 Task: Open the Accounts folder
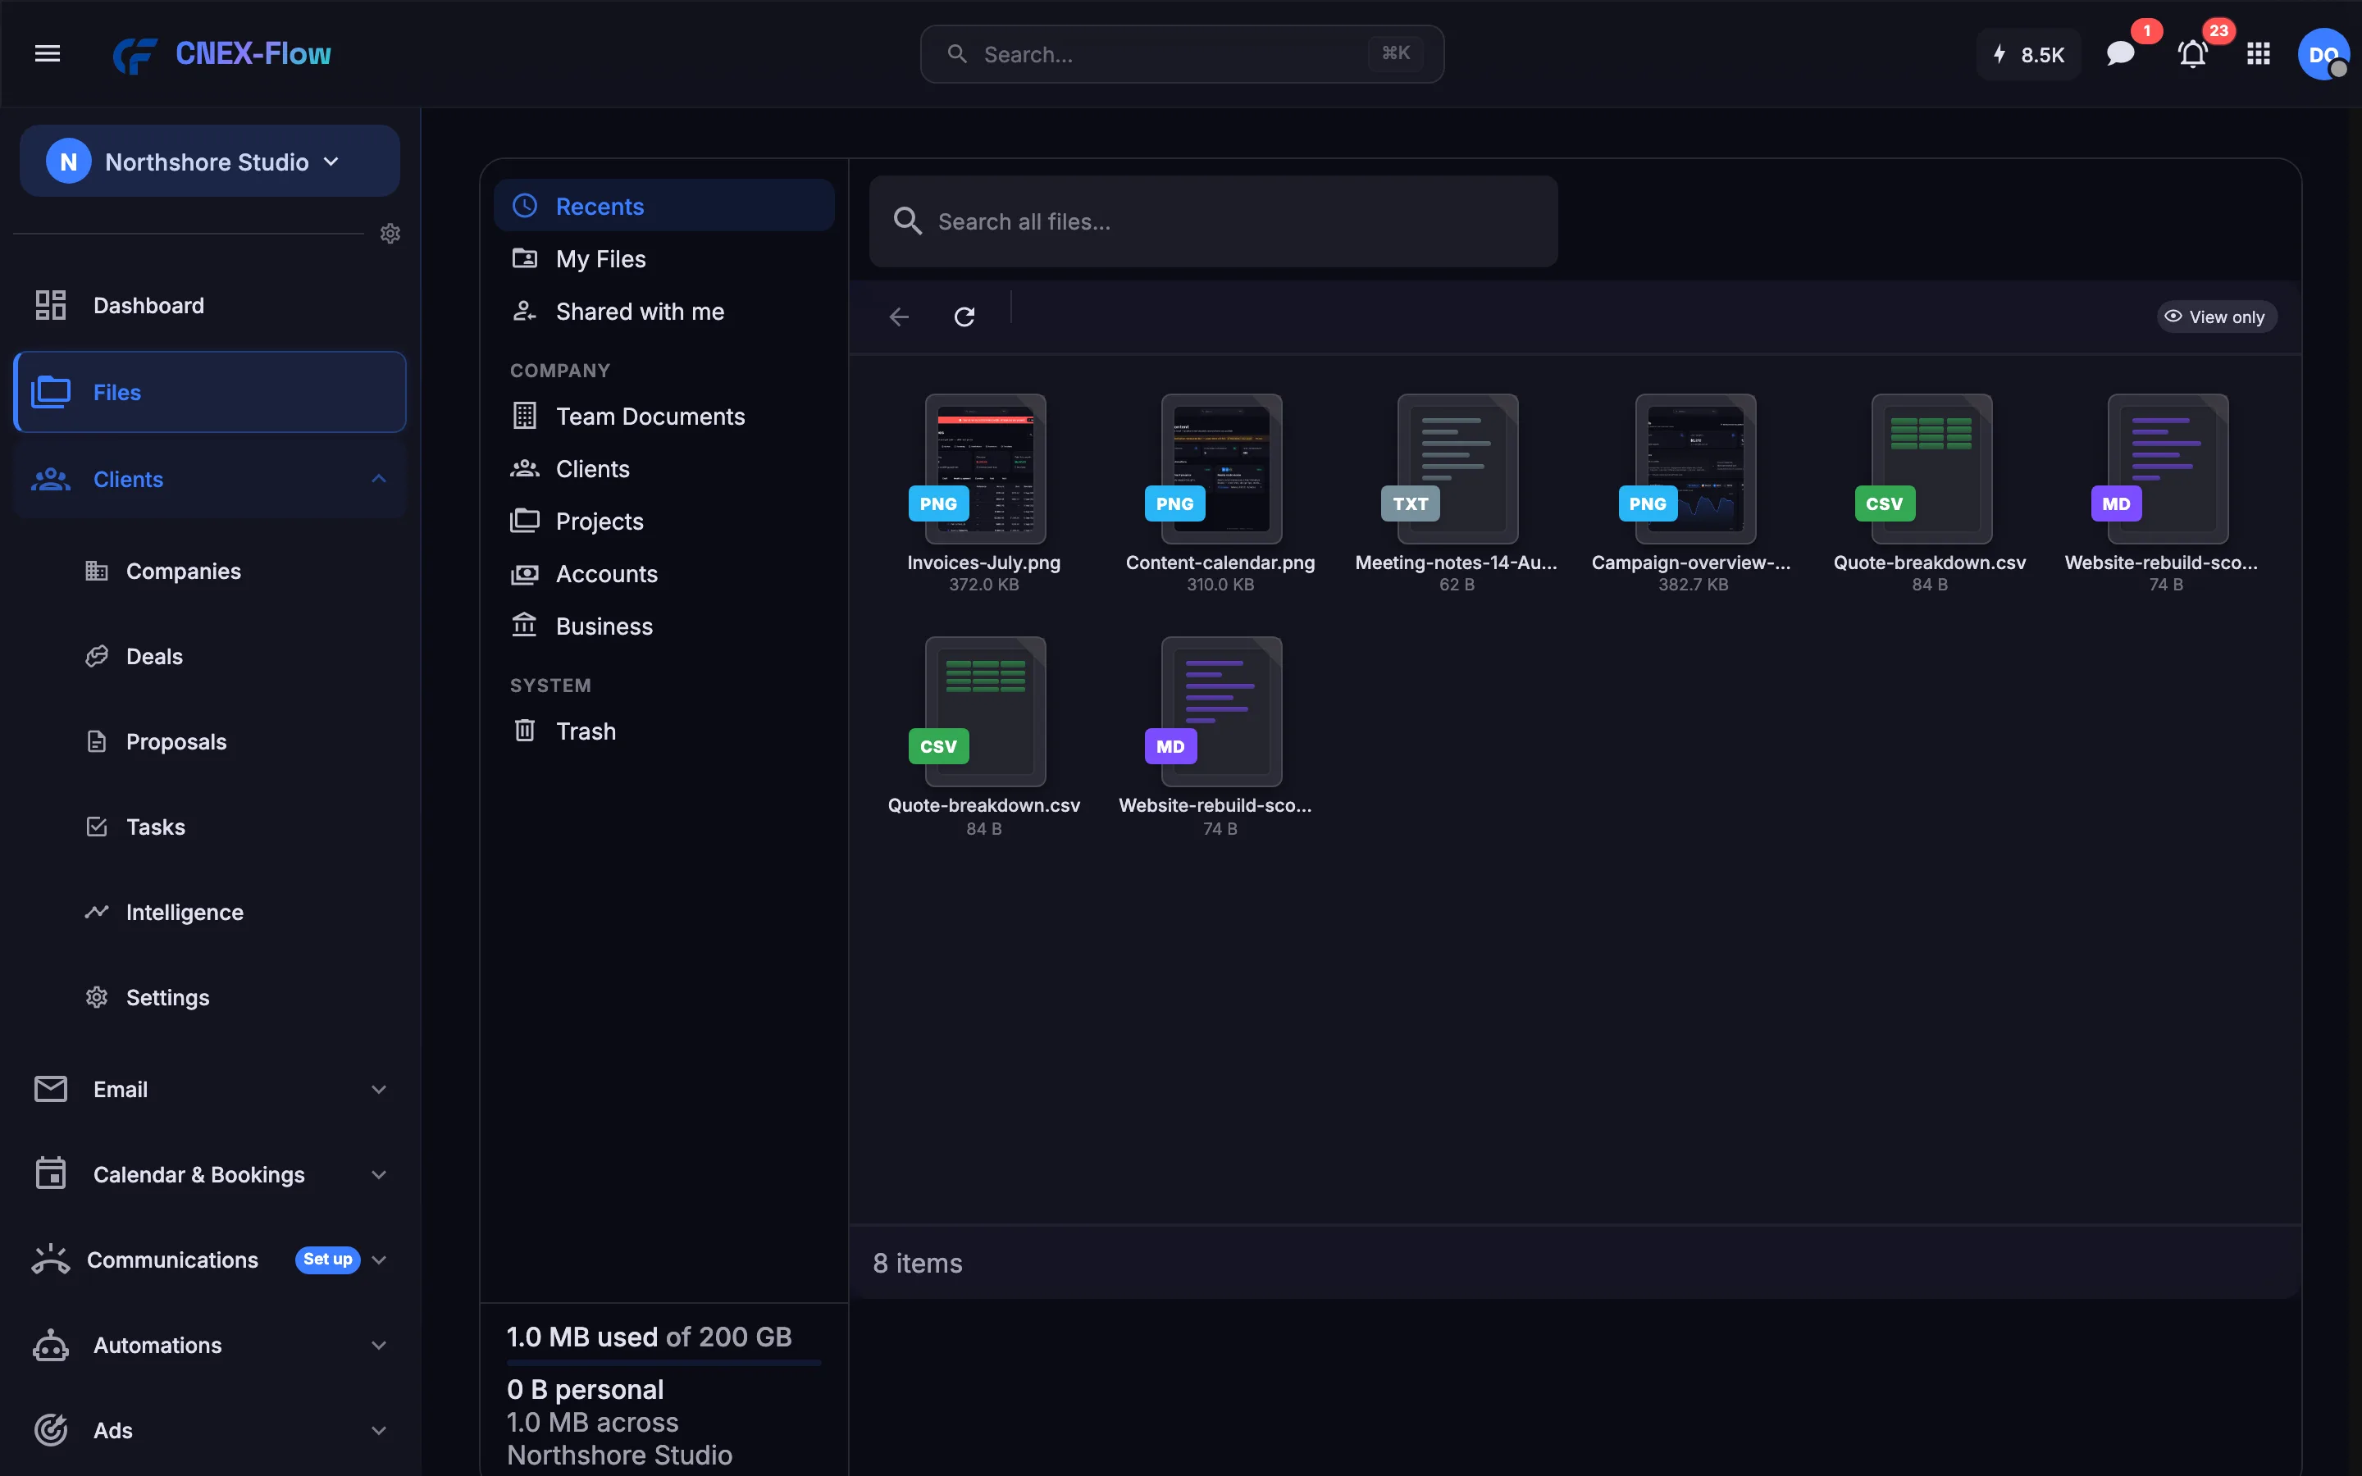(x=663, y=574)
